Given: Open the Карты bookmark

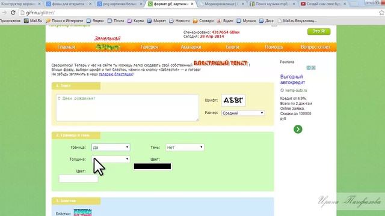Looking at the screenshot, I should pyautogui.click(x=136, y=21).
